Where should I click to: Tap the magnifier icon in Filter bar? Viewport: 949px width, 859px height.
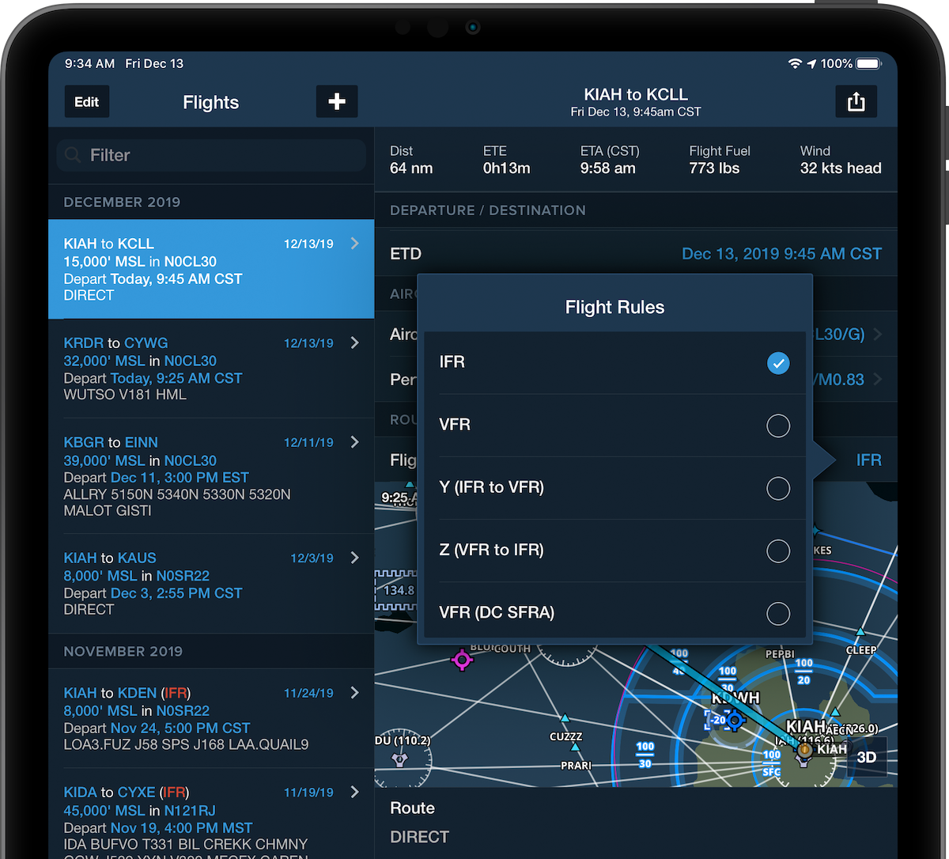[x=74, y=155]
